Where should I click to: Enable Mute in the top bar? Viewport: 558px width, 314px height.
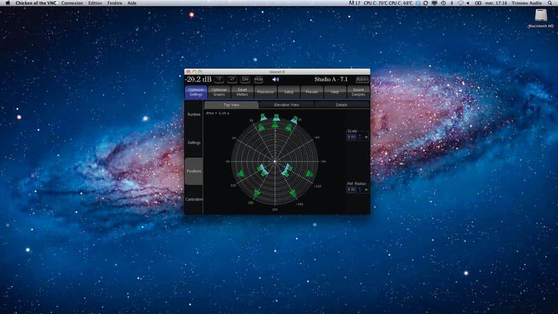pos(259,79)
